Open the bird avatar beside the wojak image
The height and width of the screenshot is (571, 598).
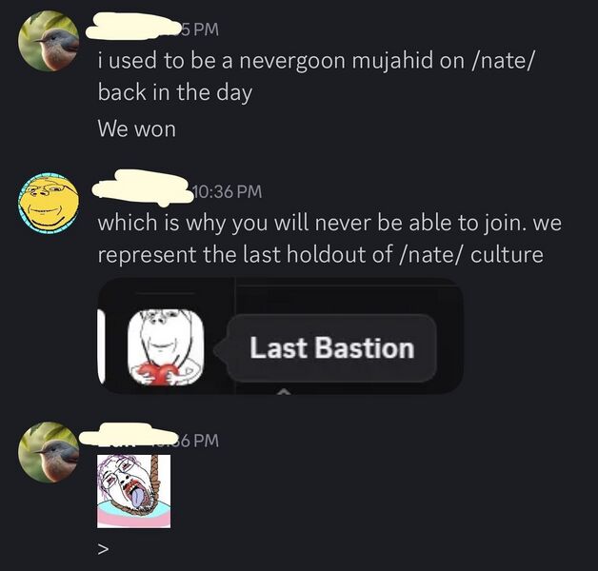(49, 452)
